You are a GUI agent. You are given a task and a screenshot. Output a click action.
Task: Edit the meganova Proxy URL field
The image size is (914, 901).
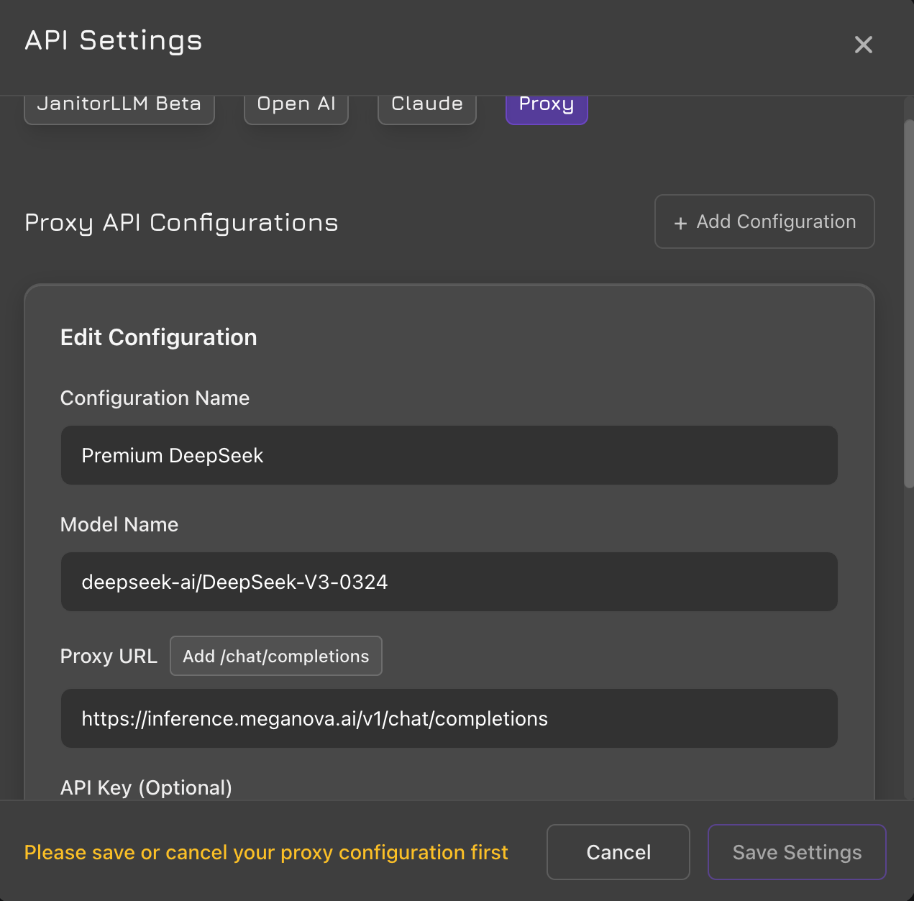(x=449, y=718)
